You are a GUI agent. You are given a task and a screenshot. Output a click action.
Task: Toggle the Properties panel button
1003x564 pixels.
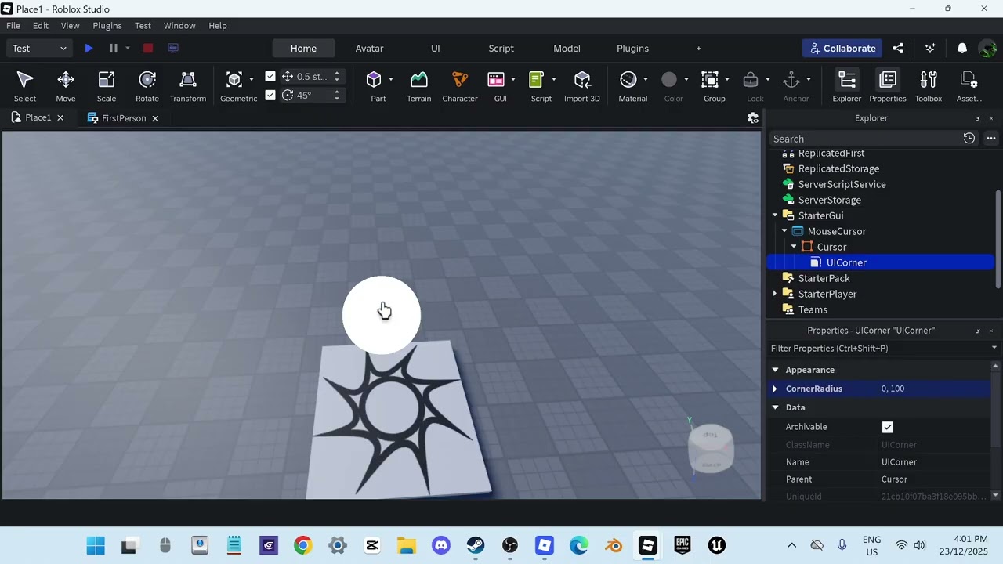click(x=888, y=86)
